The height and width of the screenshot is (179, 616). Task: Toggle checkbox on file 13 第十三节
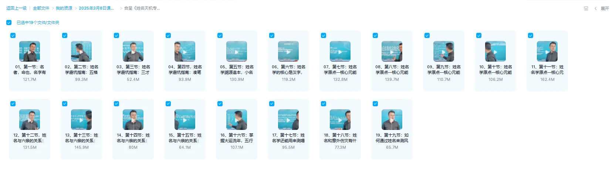pyautogui.click(x=65, y=104)
